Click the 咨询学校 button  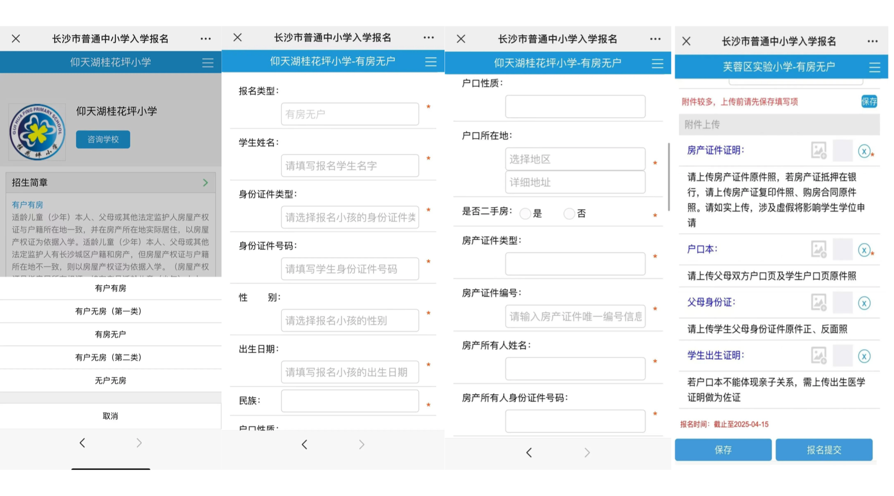[x=103, y=139]
